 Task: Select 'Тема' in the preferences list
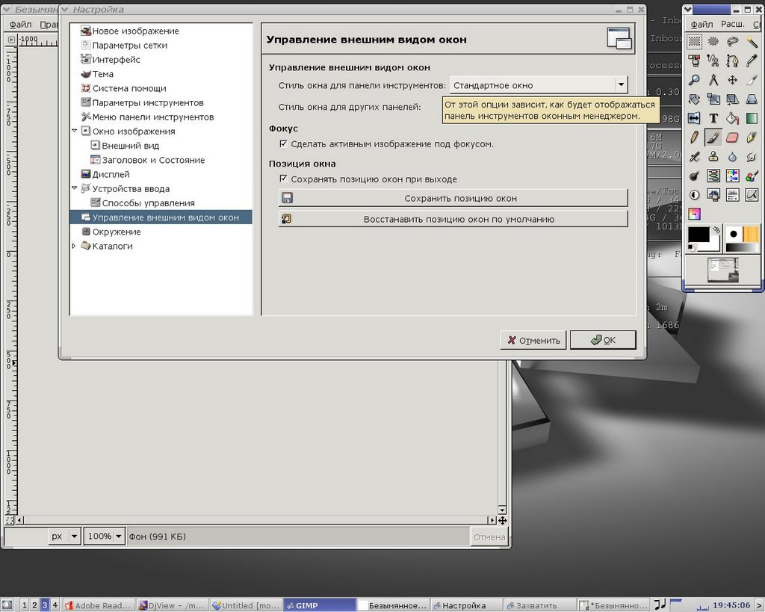[102, 74]
